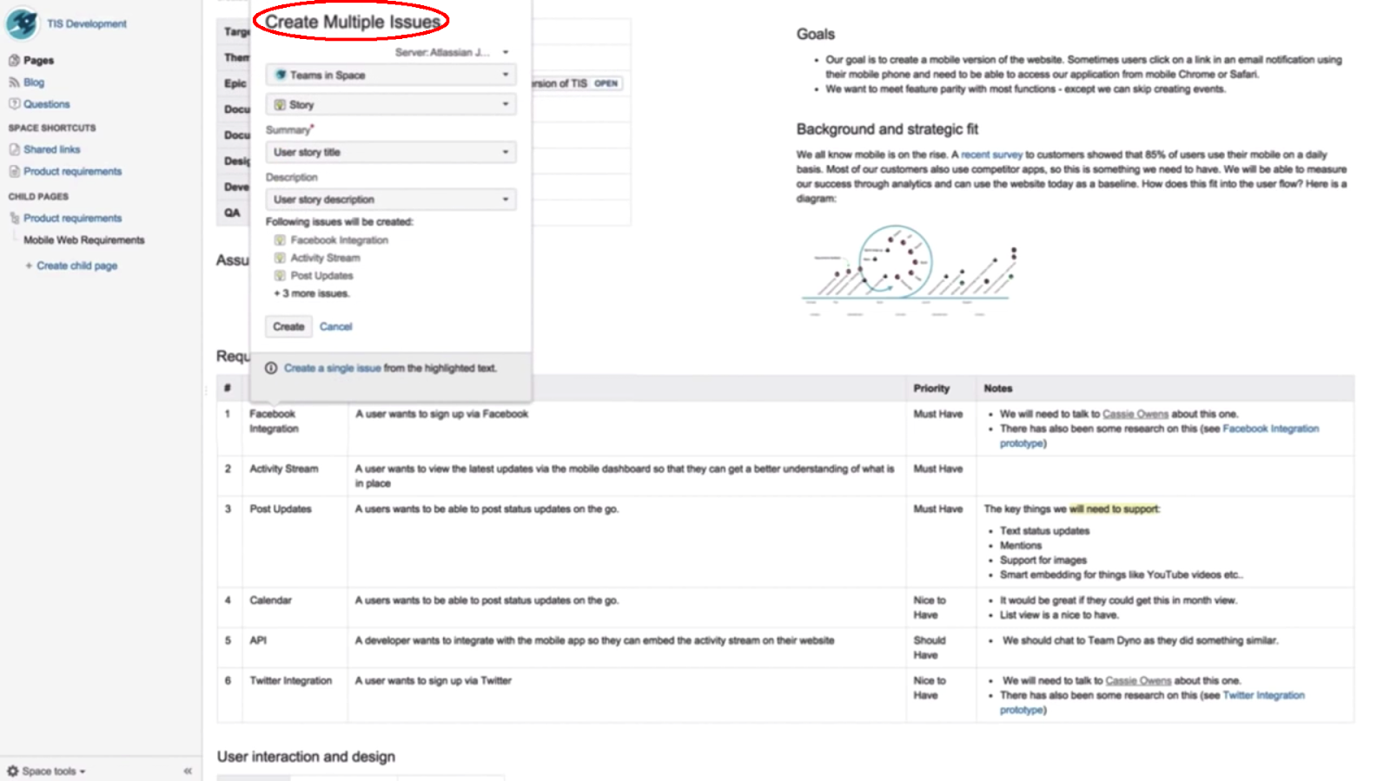The width and height of the screenshot is (1390, 781).
Task: Open the User story description dropdown
Action: pyautogui.click(x=391, y=200)
